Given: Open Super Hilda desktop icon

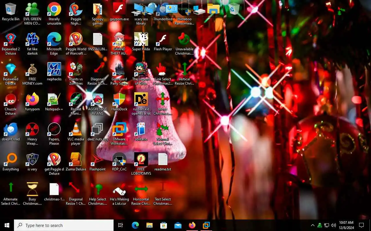Looking at the screenshot, I should [141, 42].
